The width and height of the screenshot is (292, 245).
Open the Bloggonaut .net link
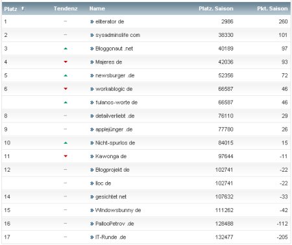(x=114, y=49)
